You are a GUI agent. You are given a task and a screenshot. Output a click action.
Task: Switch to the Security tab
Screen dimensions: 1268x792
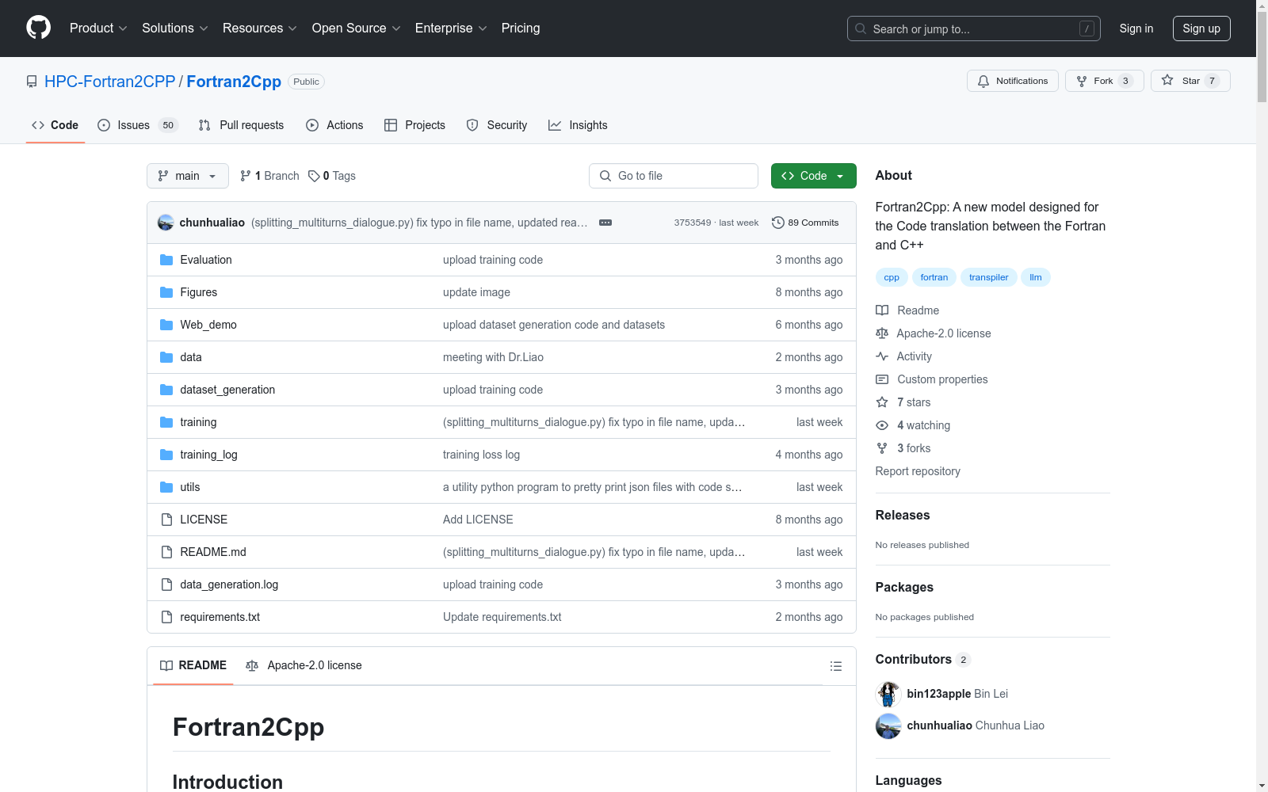(x=497, y=125)
